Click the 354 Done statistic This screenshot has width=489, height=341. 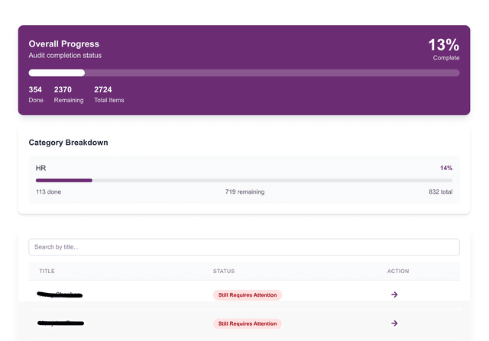36,94
